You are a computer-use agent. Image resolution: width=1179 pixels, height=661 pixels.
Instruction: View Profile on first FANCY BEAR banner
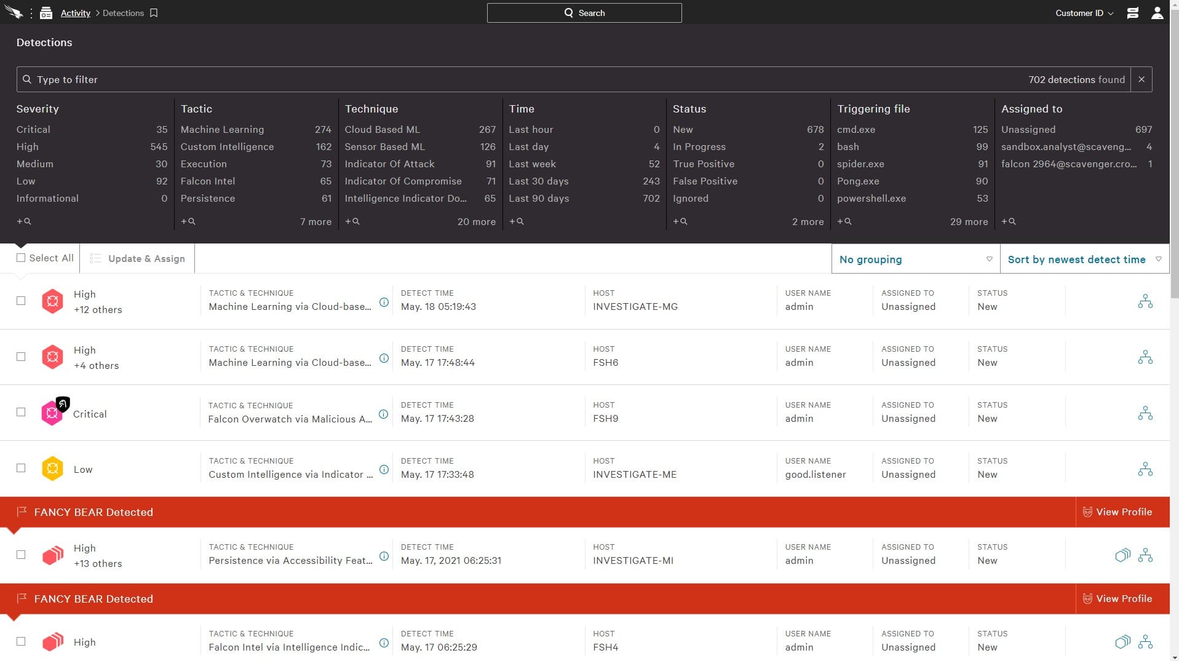pyautogui.click(x=1117, y=512)
